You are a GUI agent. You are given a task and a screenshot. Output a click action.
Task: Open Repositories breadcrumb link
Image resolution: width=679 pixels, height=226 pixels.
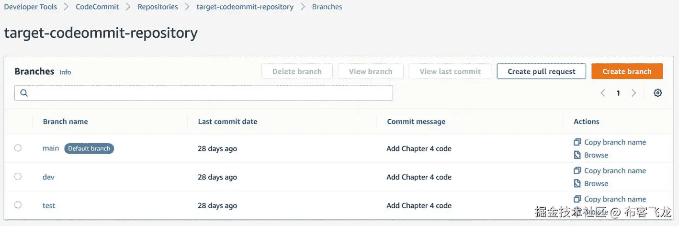pos(158,7)
